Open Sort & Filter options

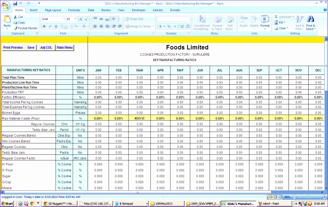[x=300, y=22]
